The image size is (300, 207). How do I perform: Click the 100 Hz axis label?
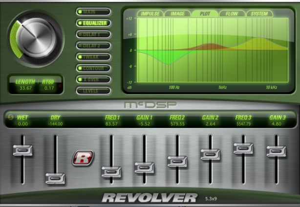tap(174, 87)
